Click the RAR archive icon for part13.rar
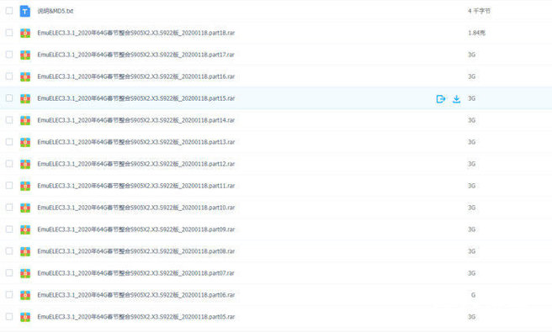This screenshot has width=552, height=332. click(x=25, y=142)
